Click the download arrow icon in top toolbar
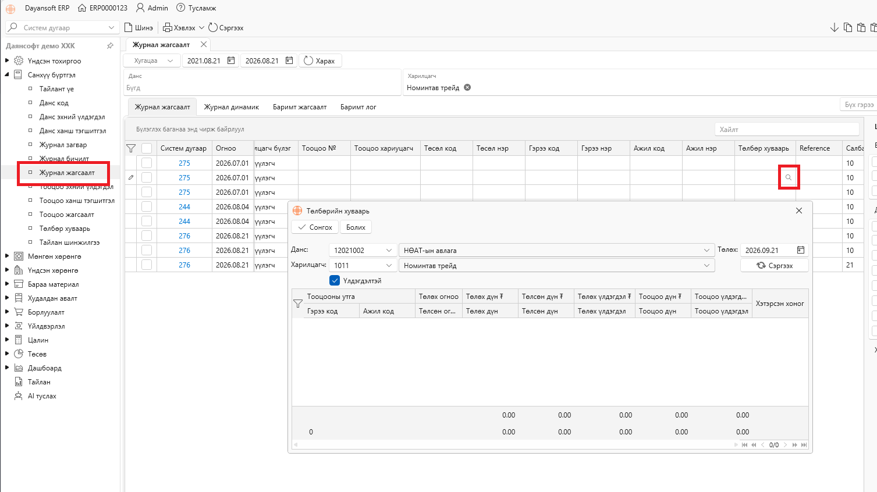877x492 pixels. tap(834, 27)
